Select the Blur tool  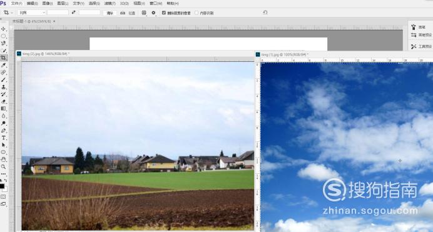tap(3, 116)
